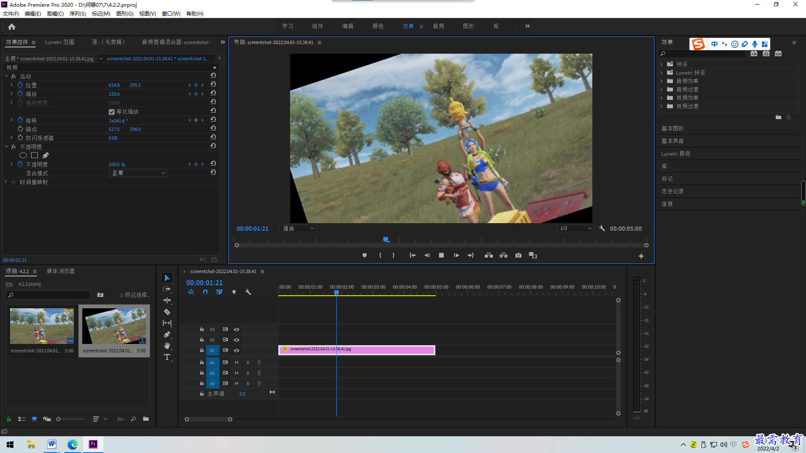Open playback resolution 1/2 dropdown

(576, 229)
